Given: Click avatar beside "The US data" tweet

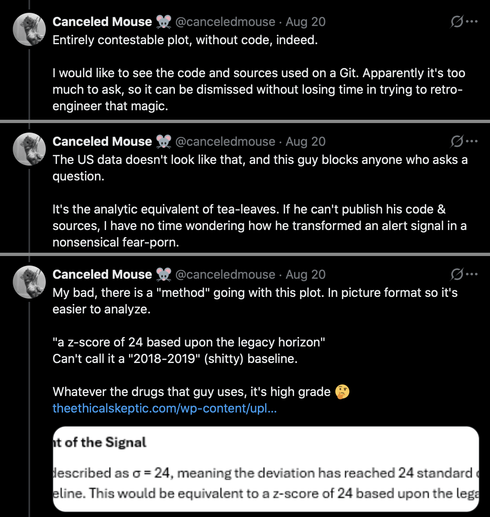Looking at the screenshot, I should pyautogui.click(x=29, y=149).
